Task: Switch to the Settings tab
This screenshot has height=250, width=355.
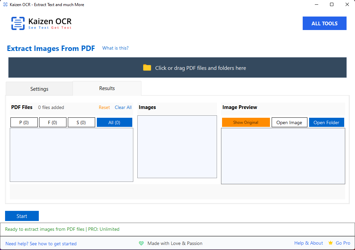Action: coord(39,89)
